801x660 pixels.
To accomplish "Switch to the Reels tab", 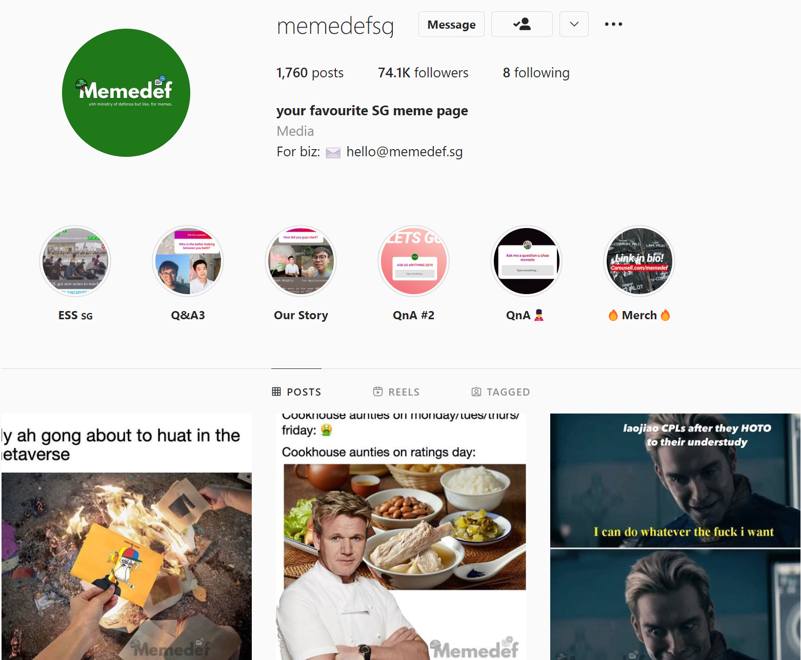I will click(x=396, y=392).
